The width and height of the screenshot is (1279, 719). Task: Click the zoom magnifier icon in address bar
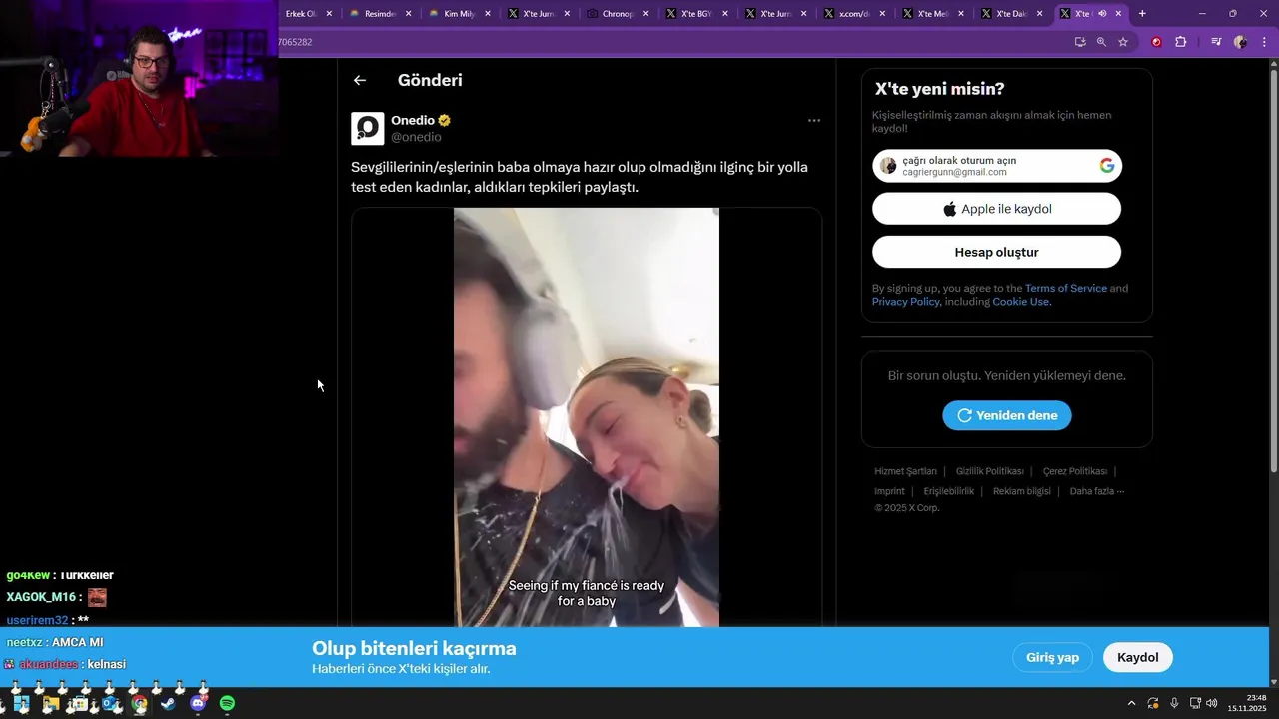pos(1101,42)
